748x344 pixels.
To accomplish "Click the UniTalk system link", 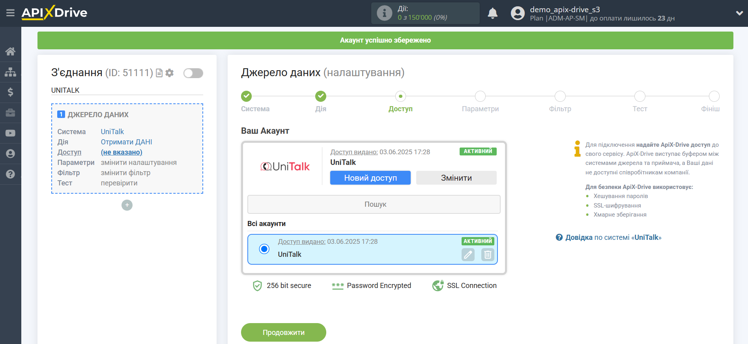I will click(112, 132).
